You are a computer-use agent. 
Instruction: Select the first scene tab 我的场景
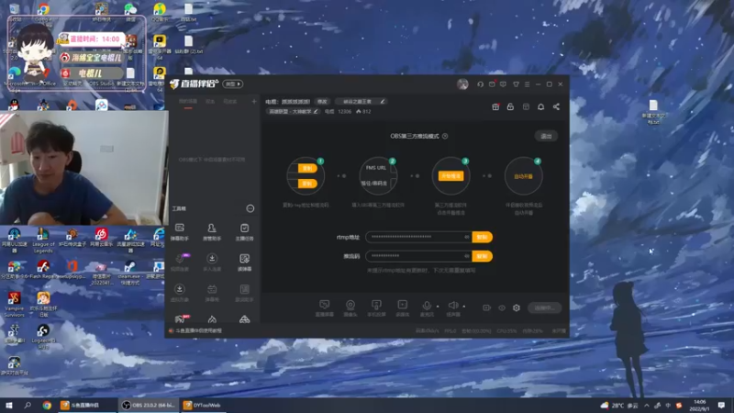tap(188, 102)
